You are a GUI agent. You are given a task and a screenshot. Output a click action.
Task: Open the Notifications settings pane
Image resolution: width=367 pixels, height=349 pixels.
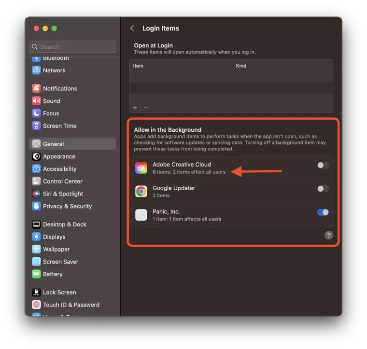point(72,88)
